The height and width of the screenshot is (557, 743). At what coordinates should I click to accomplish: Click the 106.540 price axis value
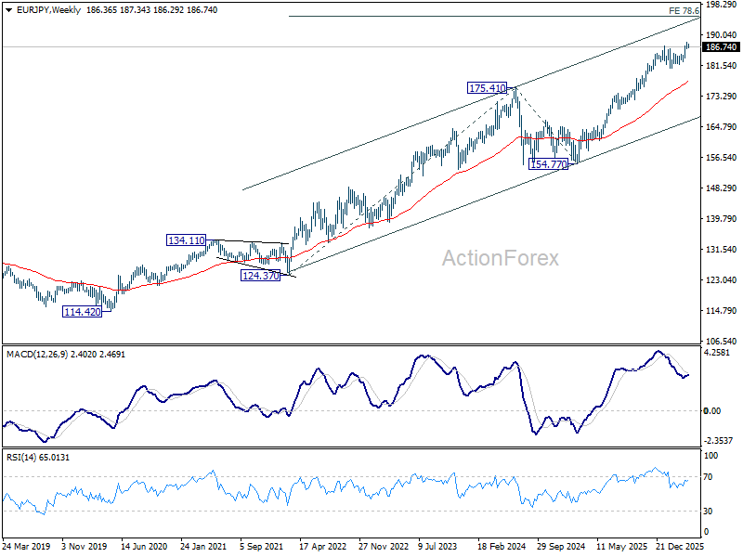(x=722, y=341)
